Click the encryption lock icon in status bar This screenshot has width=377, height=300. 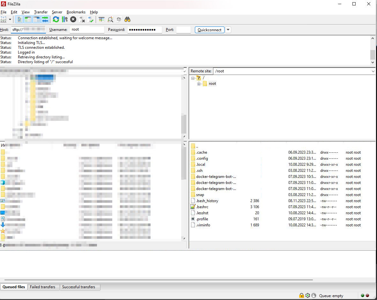(301, 296)
